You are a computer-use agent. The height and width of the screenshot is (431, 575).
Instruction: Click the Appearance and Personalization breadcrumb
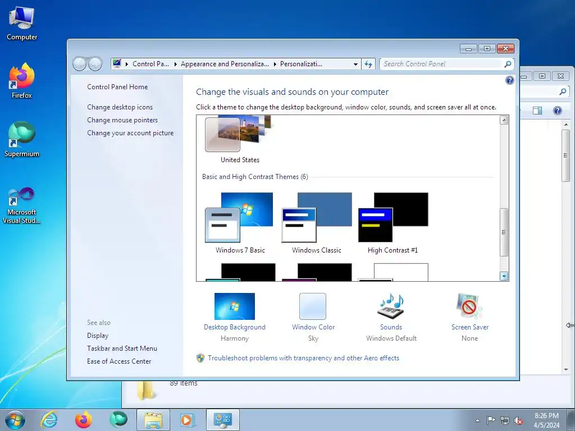[x=225, y=64]
